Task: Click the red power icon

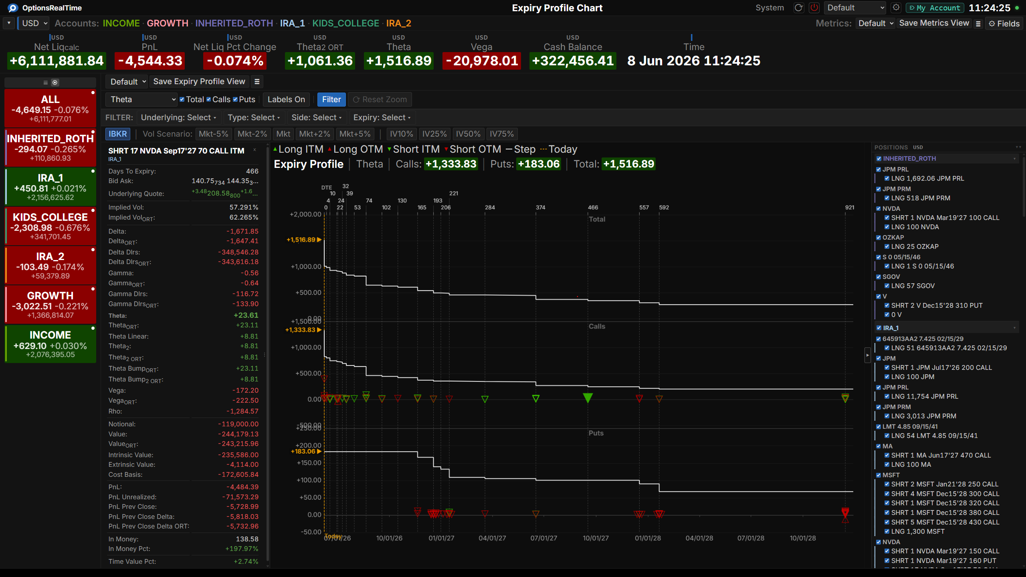Action: (814, 8)
